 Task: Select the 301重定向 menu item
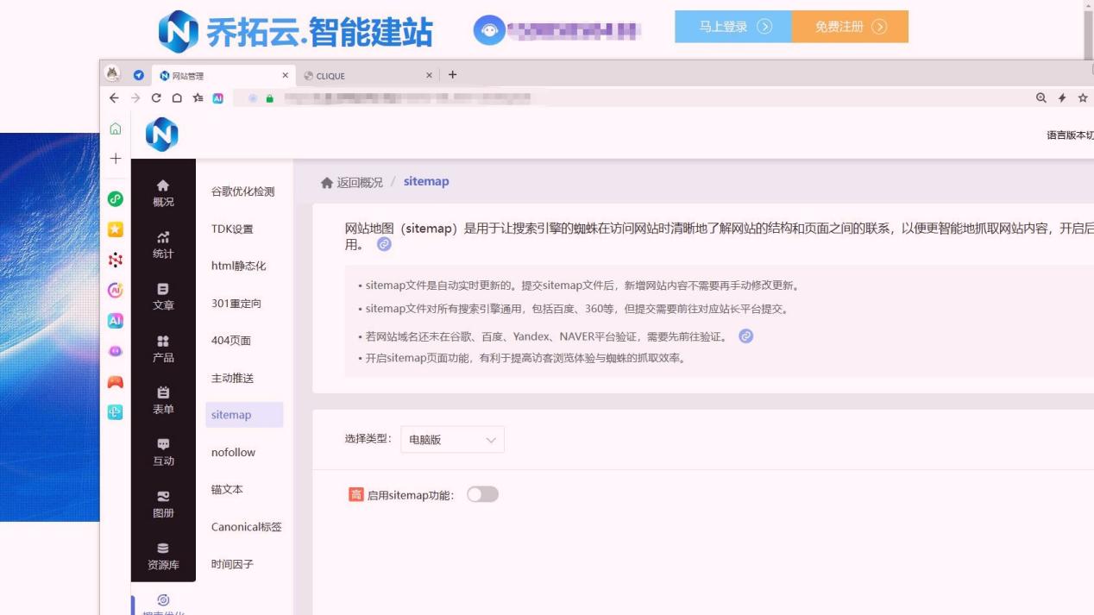[x=236, y=303]
